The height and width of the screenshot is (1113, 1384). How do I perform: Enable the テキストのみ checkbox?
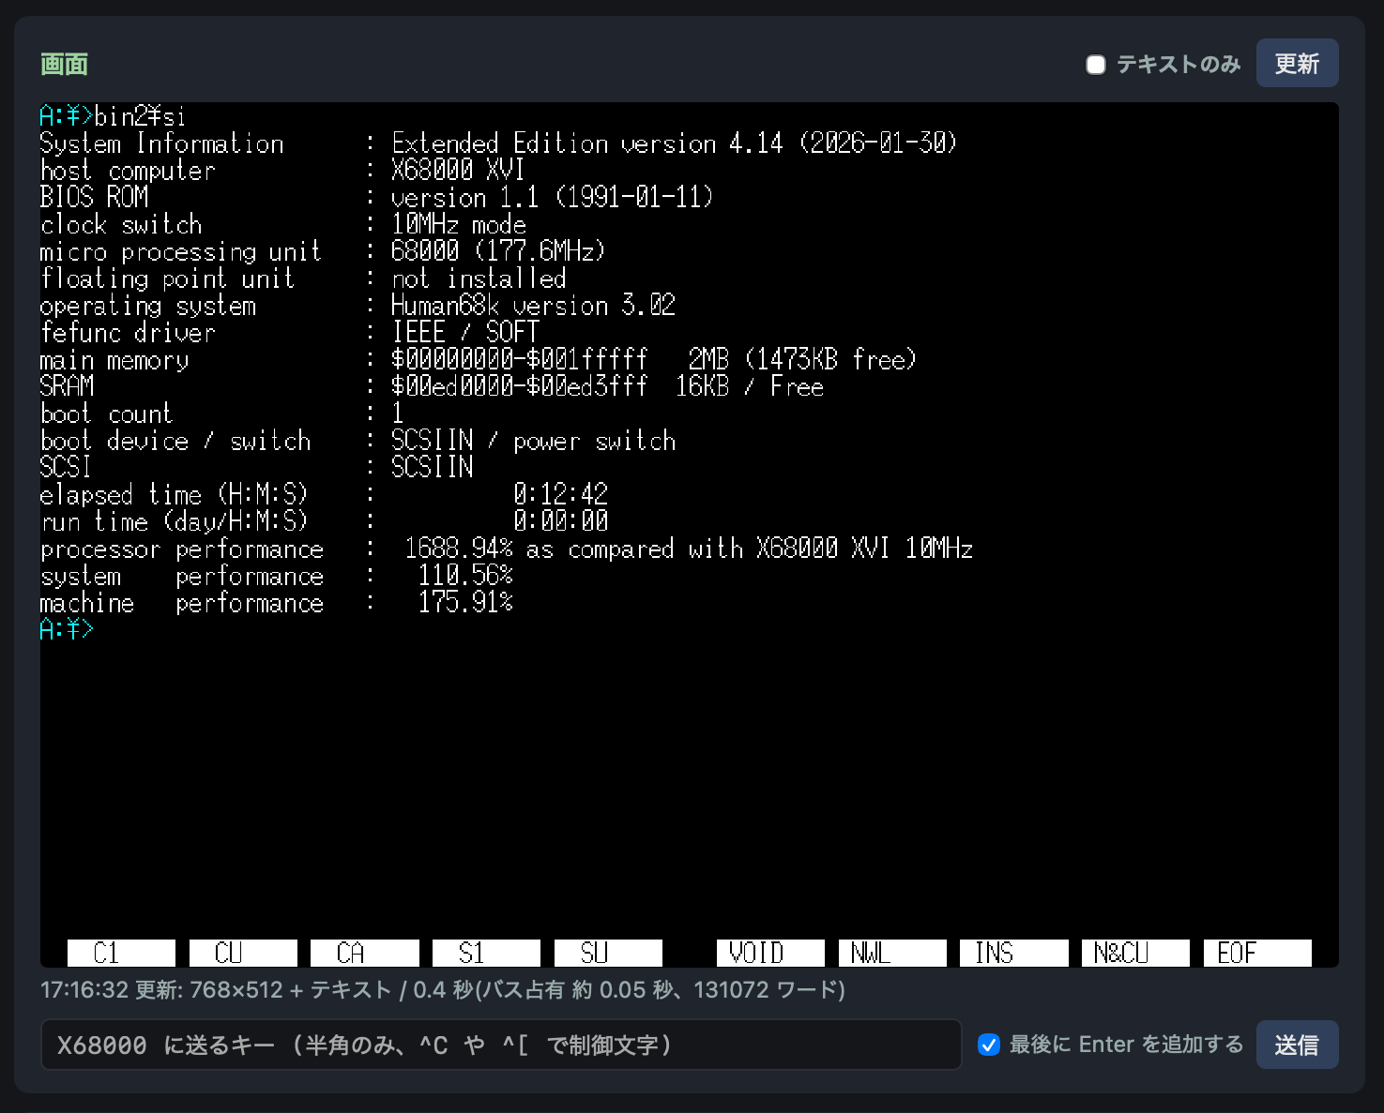(x=1095, y=65)
